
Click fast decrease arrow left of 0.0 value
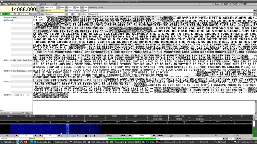[x=224, y=138]
